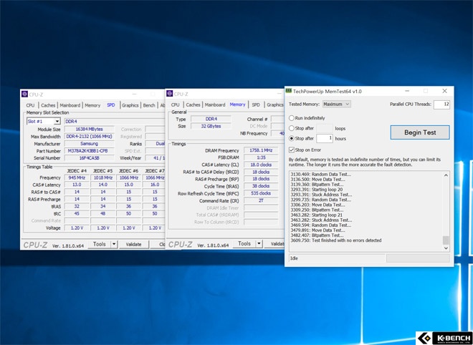
Task: Click Manufacturer Samsung value
Action: 90,144
